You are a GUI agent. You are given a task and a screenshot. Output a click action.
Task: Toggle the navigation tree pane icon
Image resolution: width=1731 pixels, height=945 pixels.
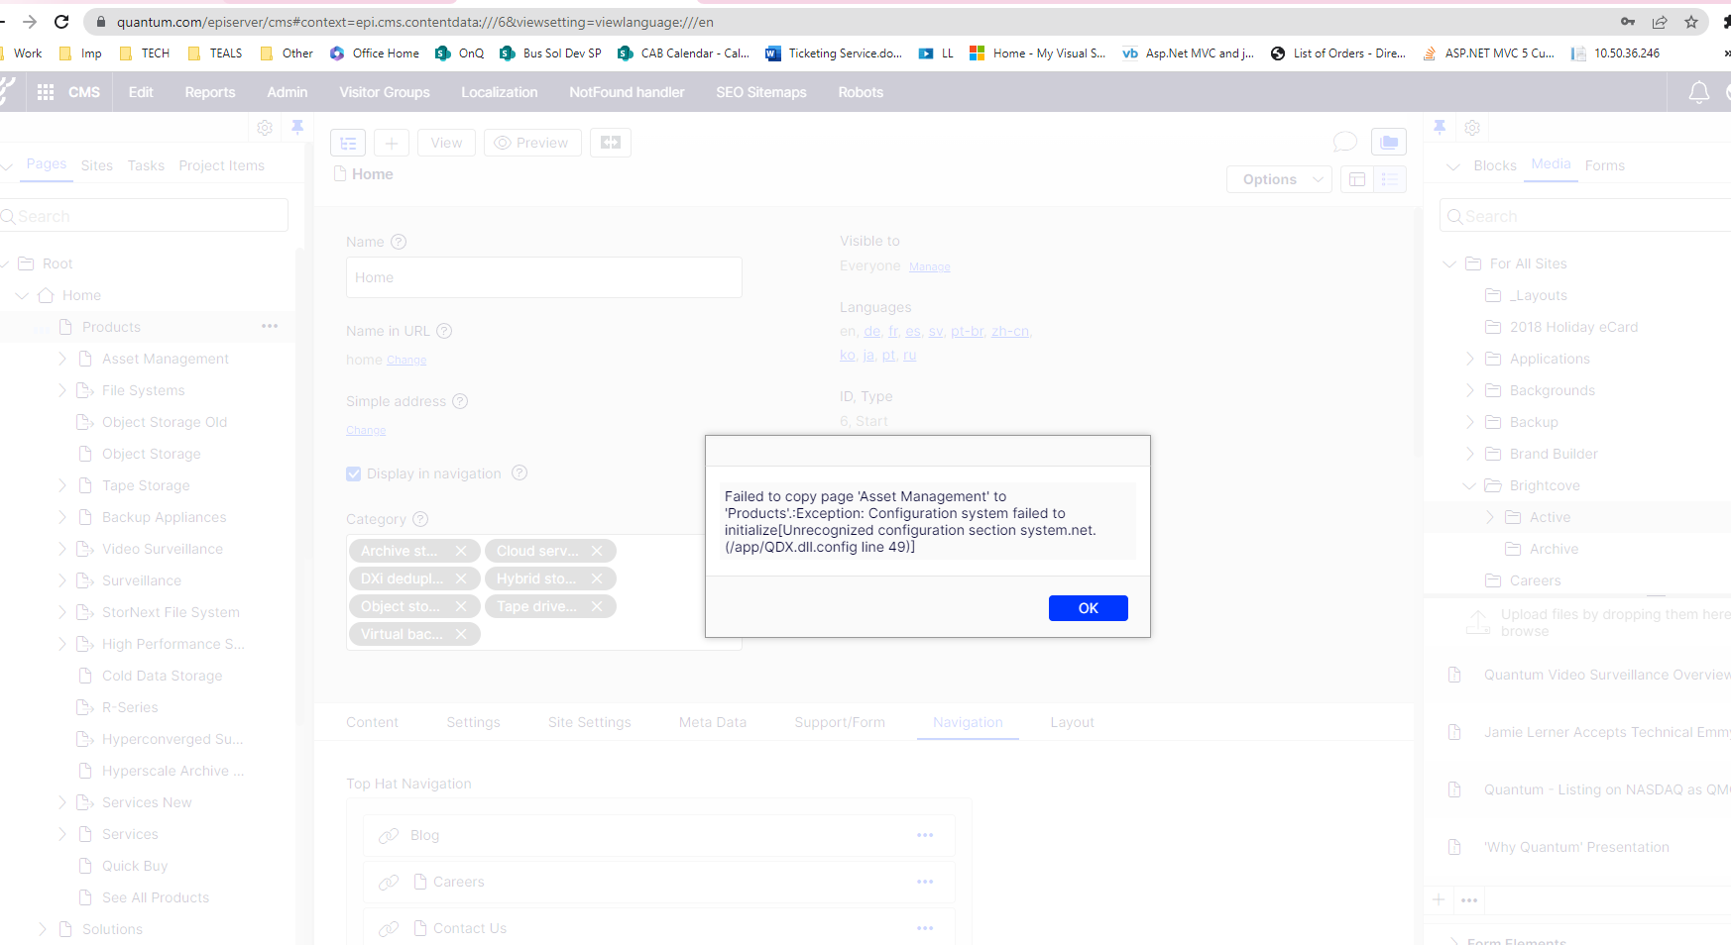pyautogui.click(x=348, y=143)
